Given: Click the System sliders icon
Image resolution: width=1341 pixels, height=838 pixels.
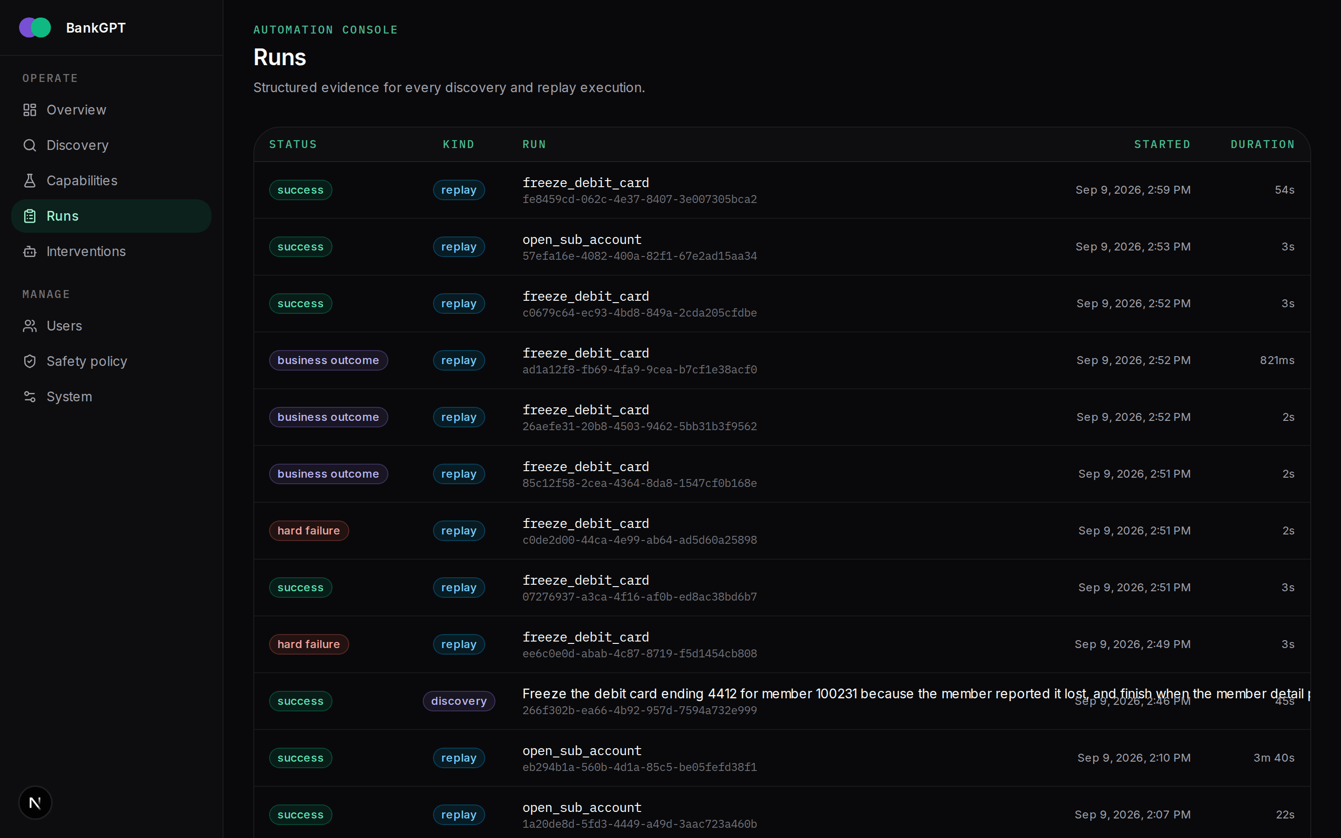Looking at the screenshot, I should point(30,397).
